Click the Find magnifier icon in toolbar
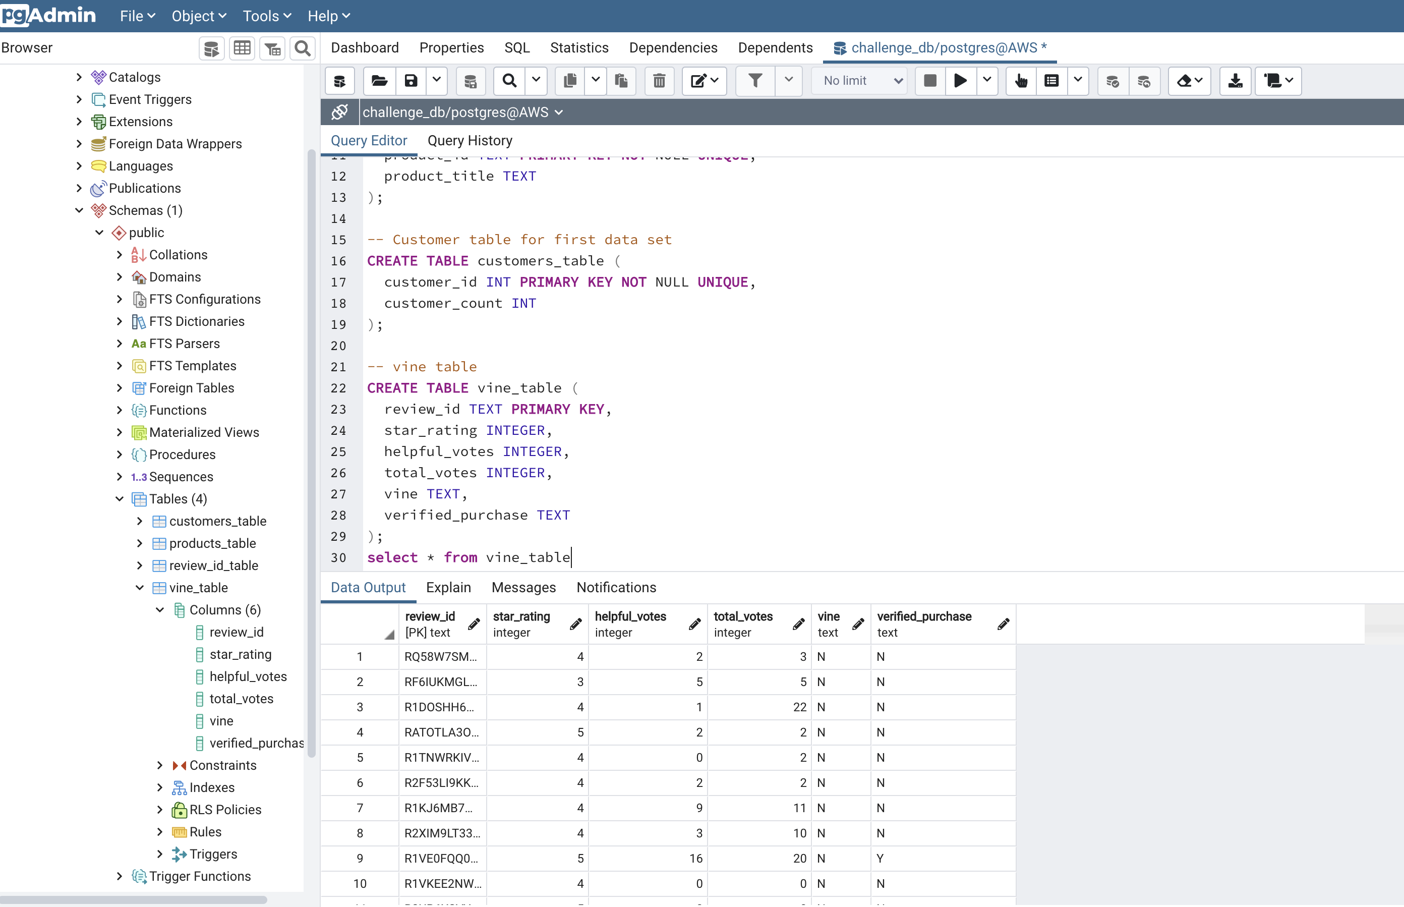The image size is (1404, 907). 509,81
